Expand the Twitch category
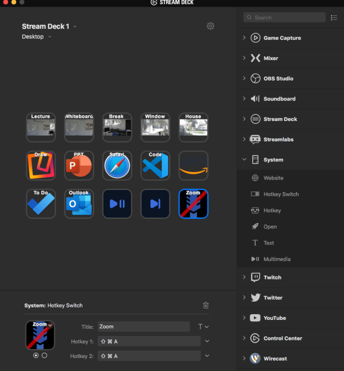 (x=244, y=277)
